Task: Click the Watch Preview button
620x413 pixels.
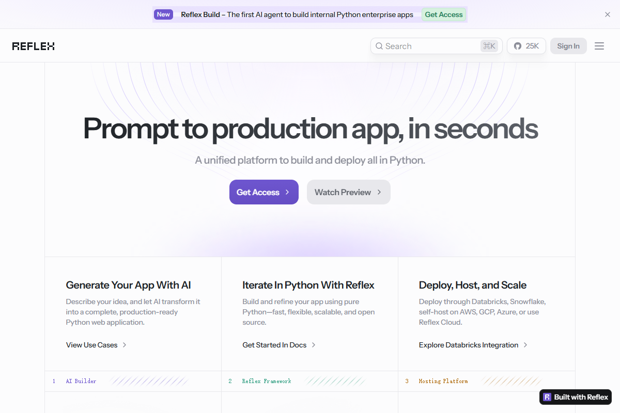Action: (348, 192)
